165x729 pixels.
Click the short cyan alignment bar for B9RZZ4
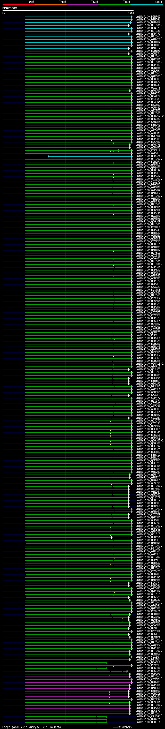click(x=90, y=156)
